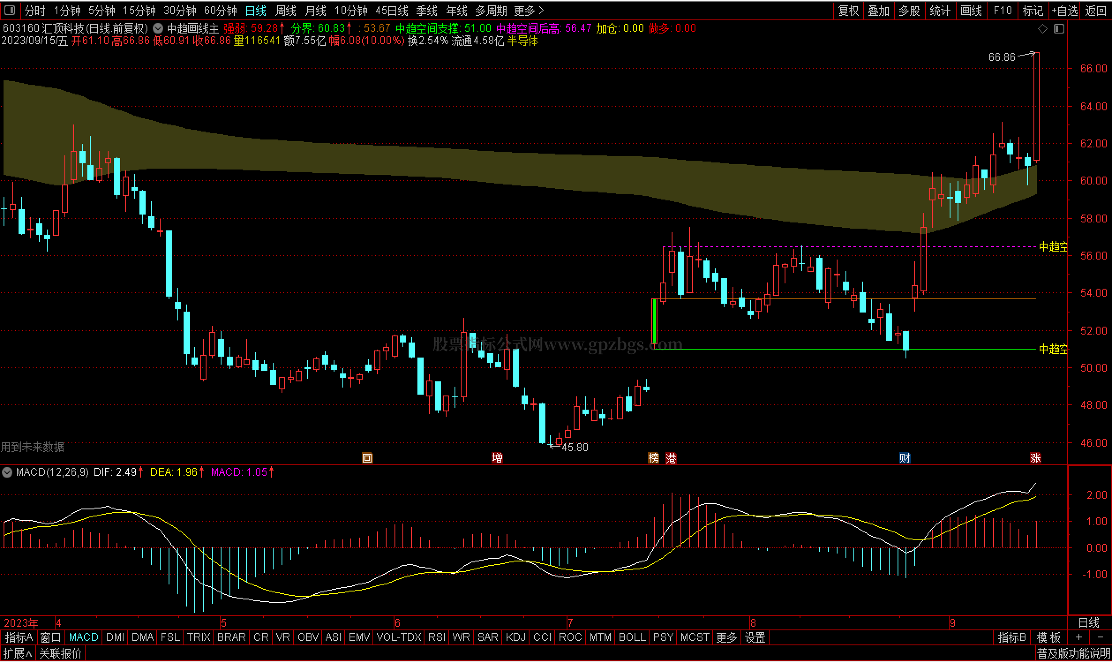The width and height of the screenshot is (1112, 663).
Task: Select the FSL indicator tab
Action: pos(170,638)
